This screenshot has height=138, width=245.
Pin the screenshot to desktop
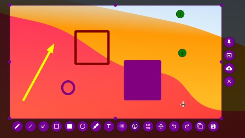coord(229,42)
